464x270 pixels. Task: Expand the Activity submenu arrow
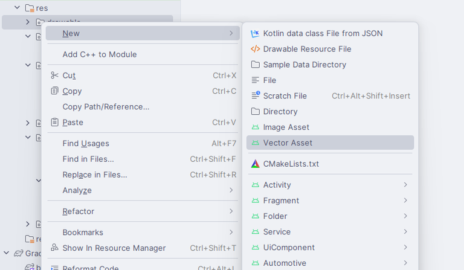click(x=405, y=185)
